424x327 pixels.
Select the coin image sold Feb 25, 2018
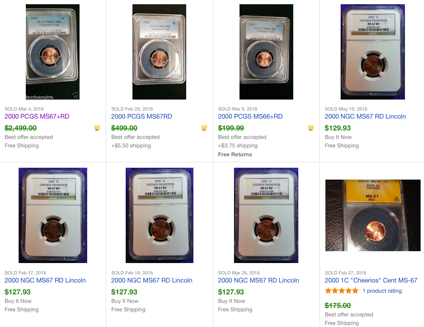(x=159, y=52)
